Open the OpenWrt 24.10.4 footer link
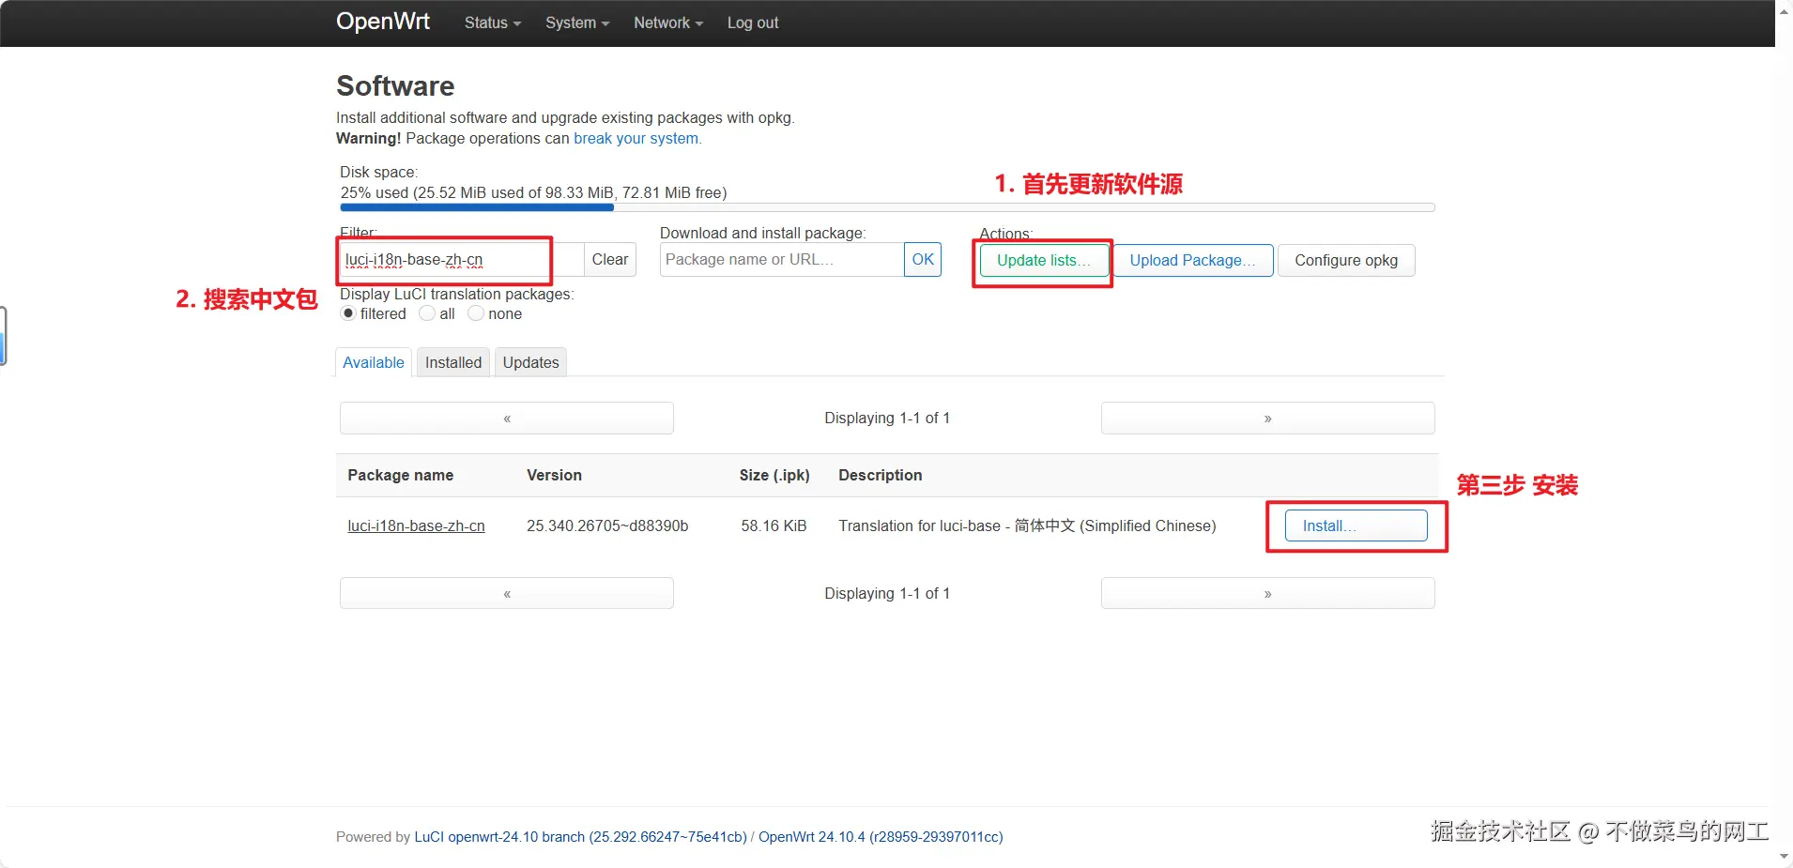This screenshot has height=868, width=1793. coord(881,837)
